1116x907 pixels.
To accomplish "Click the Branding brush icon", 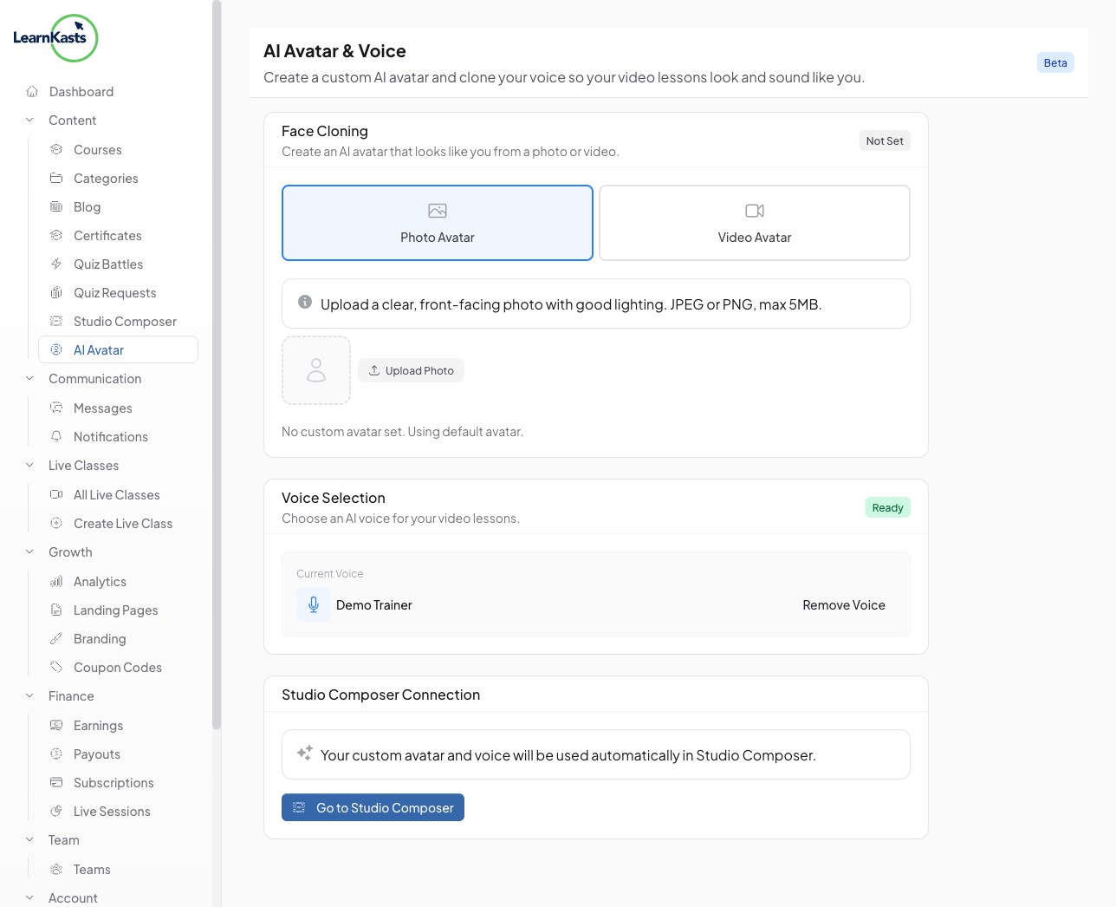I will coord(56,639).
